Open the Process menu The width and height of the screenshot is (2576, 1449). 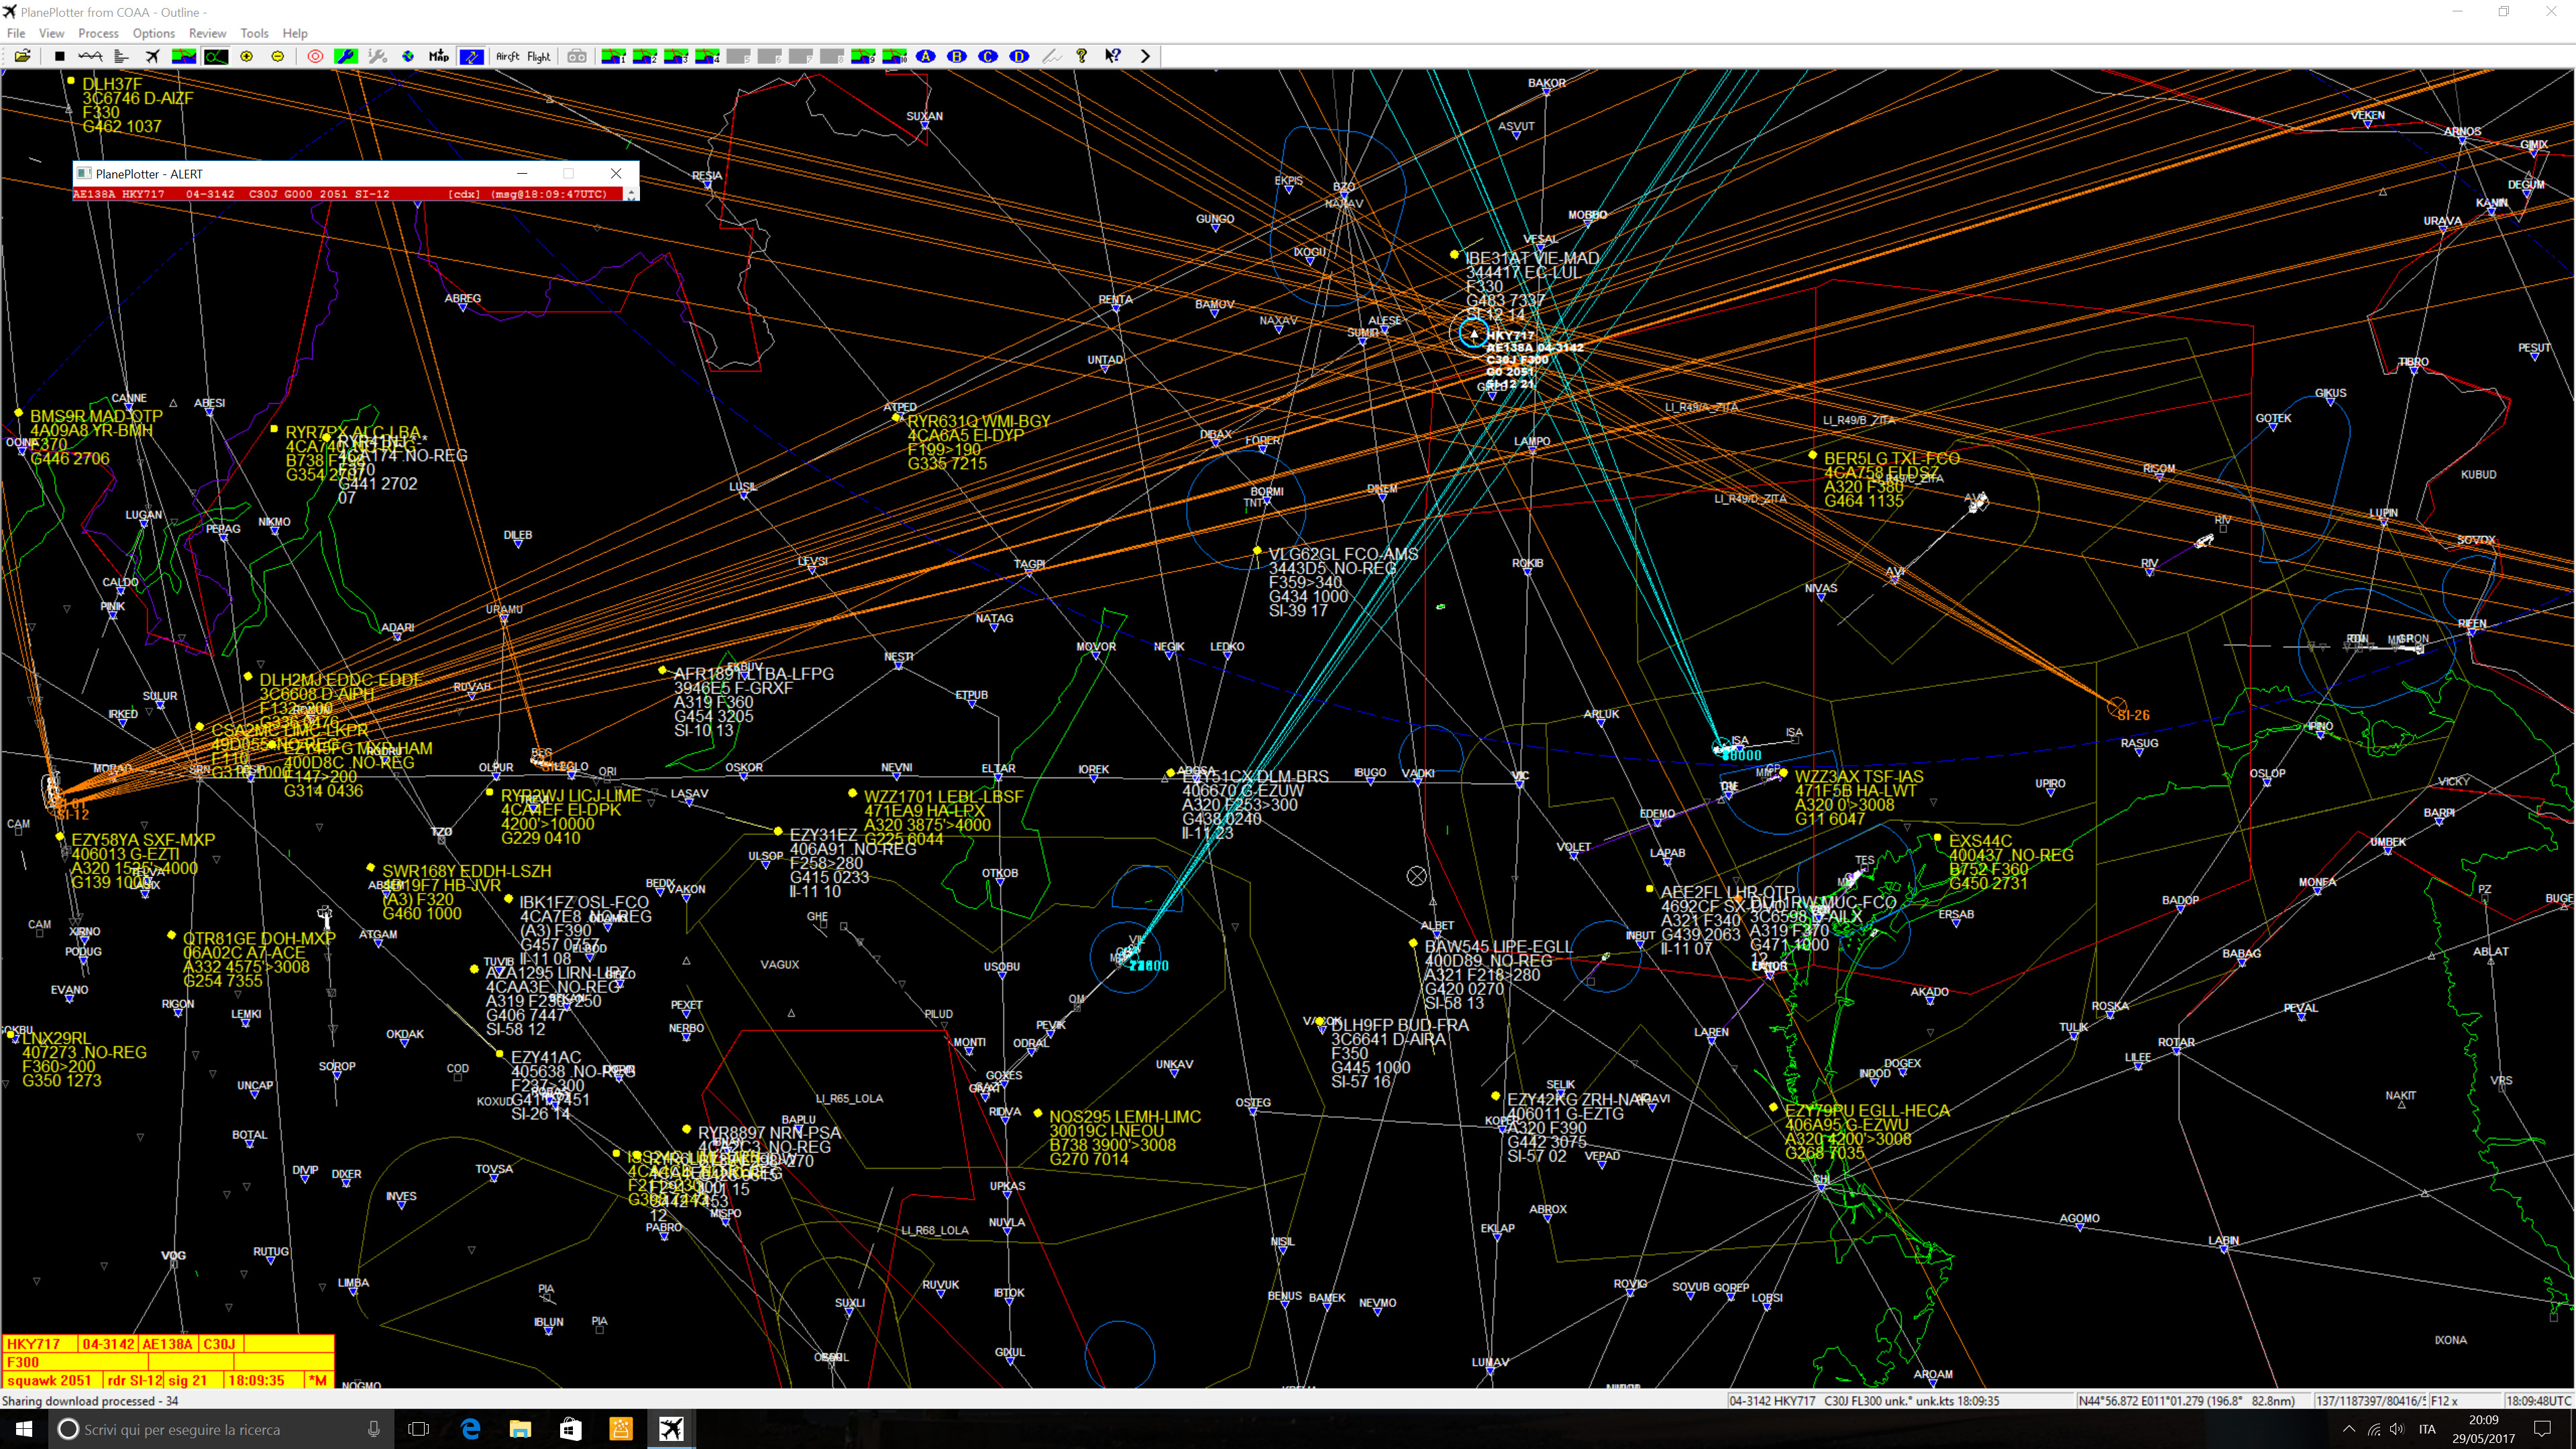98,33
